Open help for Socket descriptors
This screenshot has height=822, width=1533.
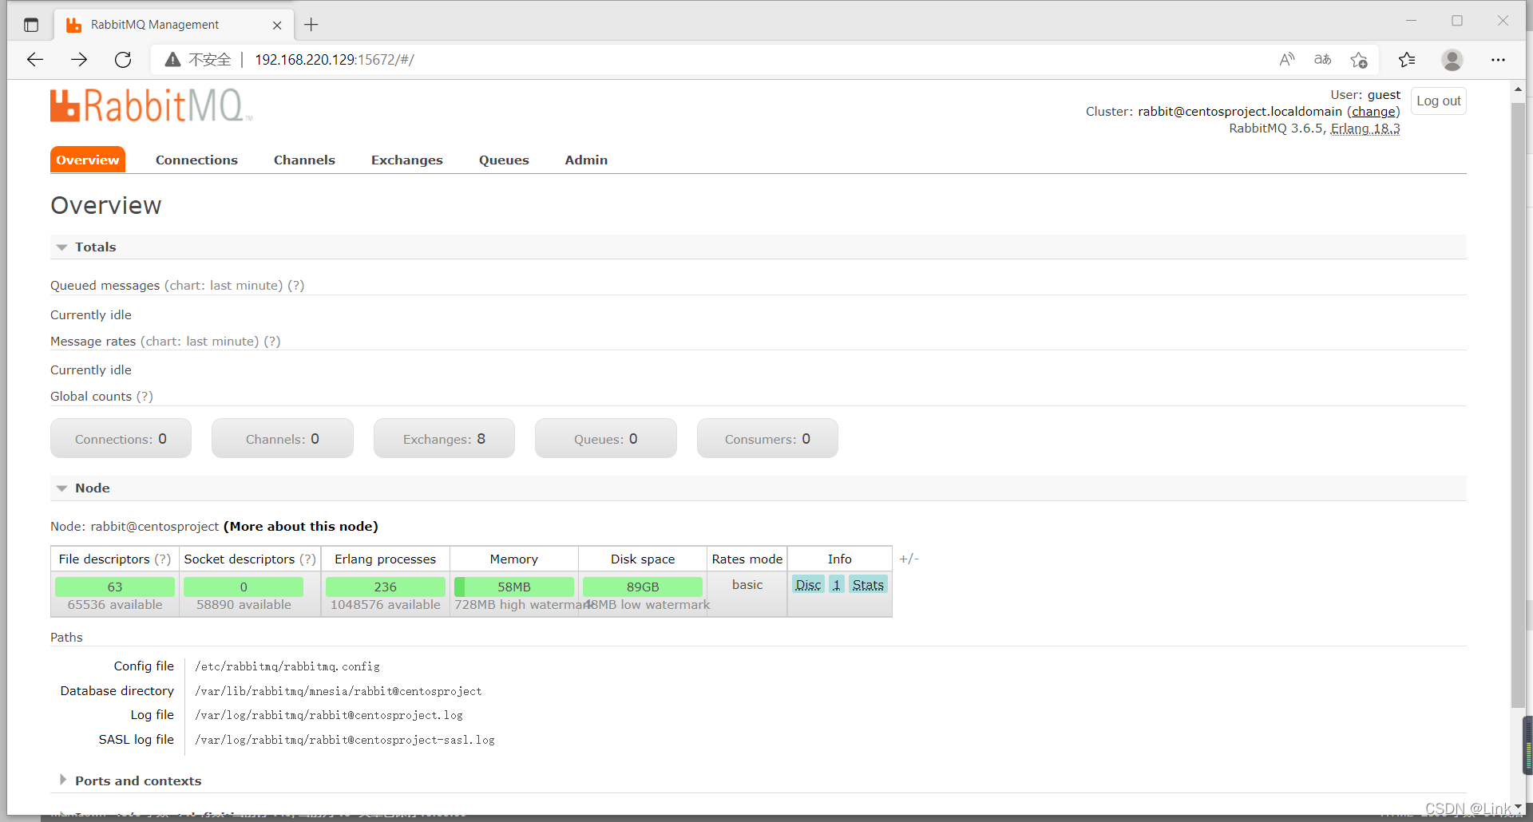coord(308,559)
